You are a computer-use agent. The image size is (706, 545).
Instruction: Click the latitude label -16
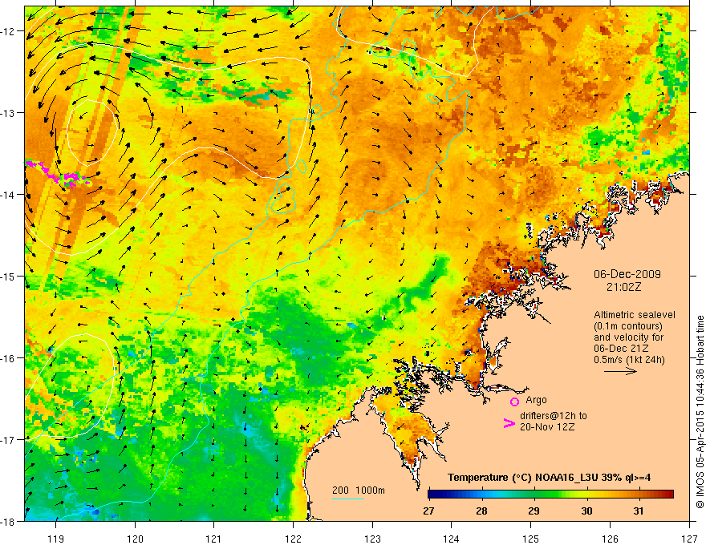9,357
